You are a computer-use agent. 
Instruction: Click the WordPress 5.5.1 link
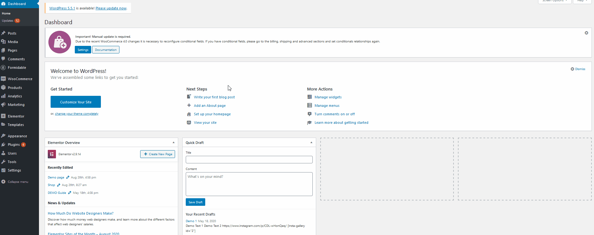pyautogui.click(x=62, y=8)
